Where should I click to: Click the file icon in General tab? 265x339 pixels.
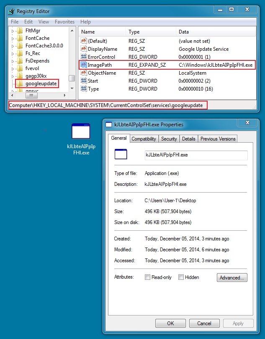pos(121,154)
